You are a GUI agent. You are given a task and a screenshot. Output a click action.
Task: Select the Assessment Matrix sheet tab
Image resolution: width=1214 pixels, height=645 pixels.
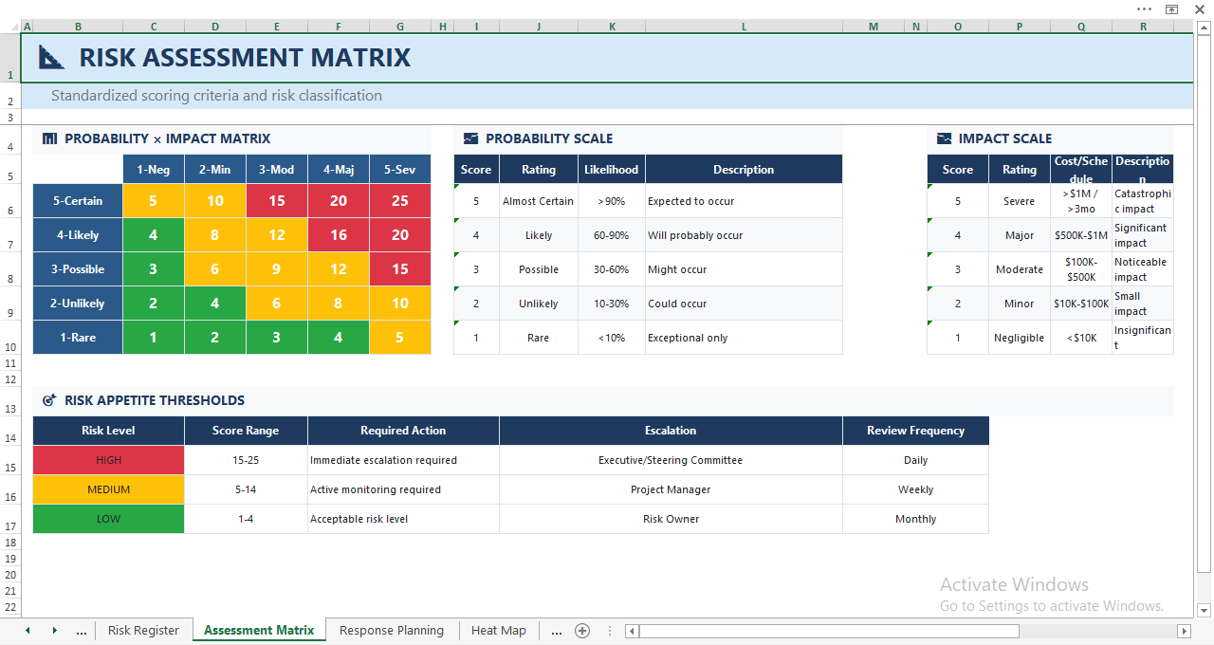pos(259,631)
